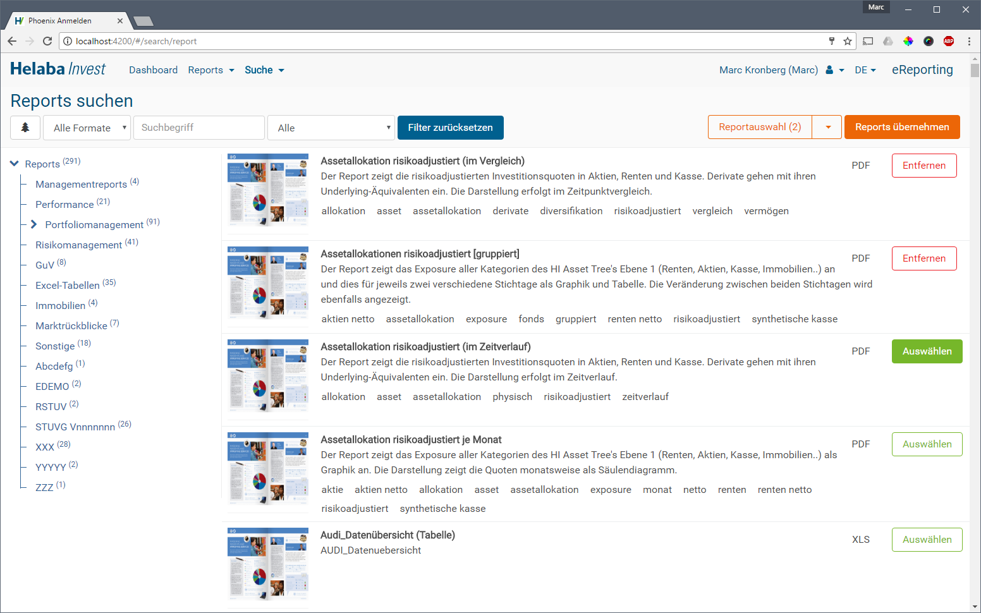Click the Adblock Plus extension icon

[x=948, y=41]
